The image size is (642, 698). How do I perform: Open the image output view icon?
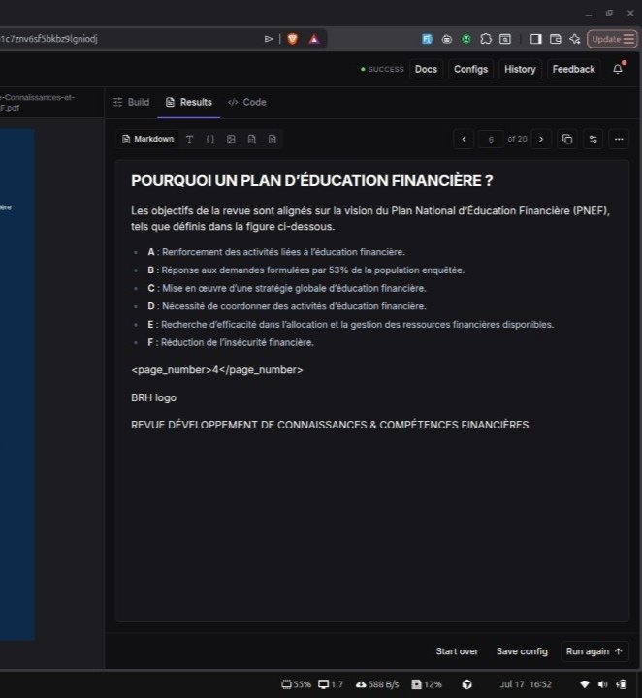coord(231,139)
